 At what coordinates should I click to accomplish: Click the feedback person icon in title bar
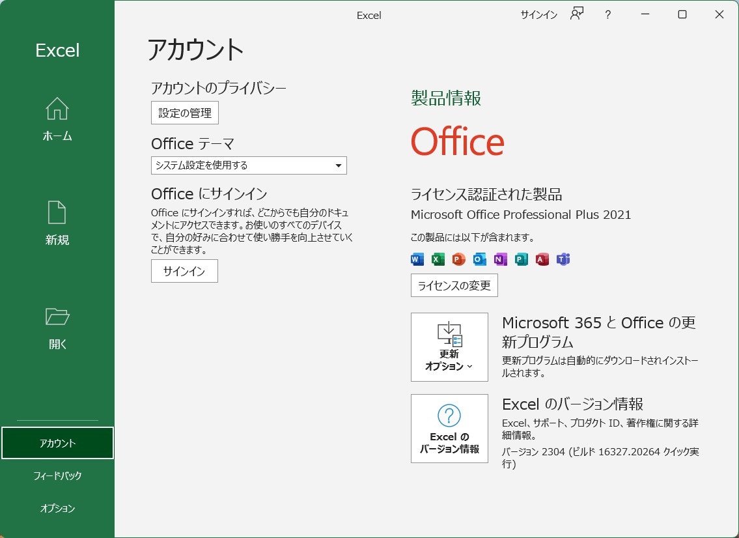pos(577,14)
